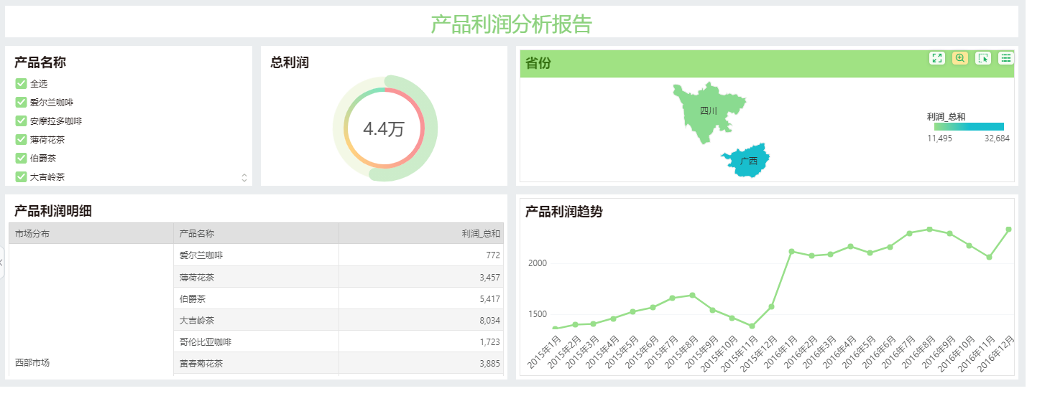Toggle the 薄荷花茶 filter checkbox

(x=21, y=140)
